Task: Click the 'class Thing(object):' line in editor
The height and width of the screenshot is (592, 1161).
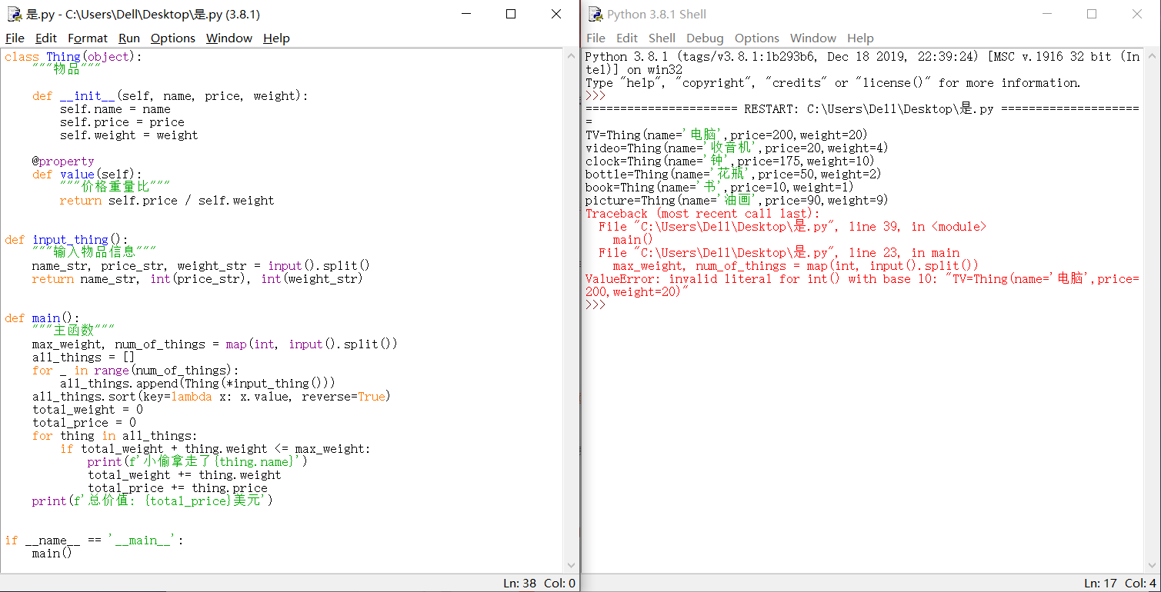Action: (x=73, y=57)
